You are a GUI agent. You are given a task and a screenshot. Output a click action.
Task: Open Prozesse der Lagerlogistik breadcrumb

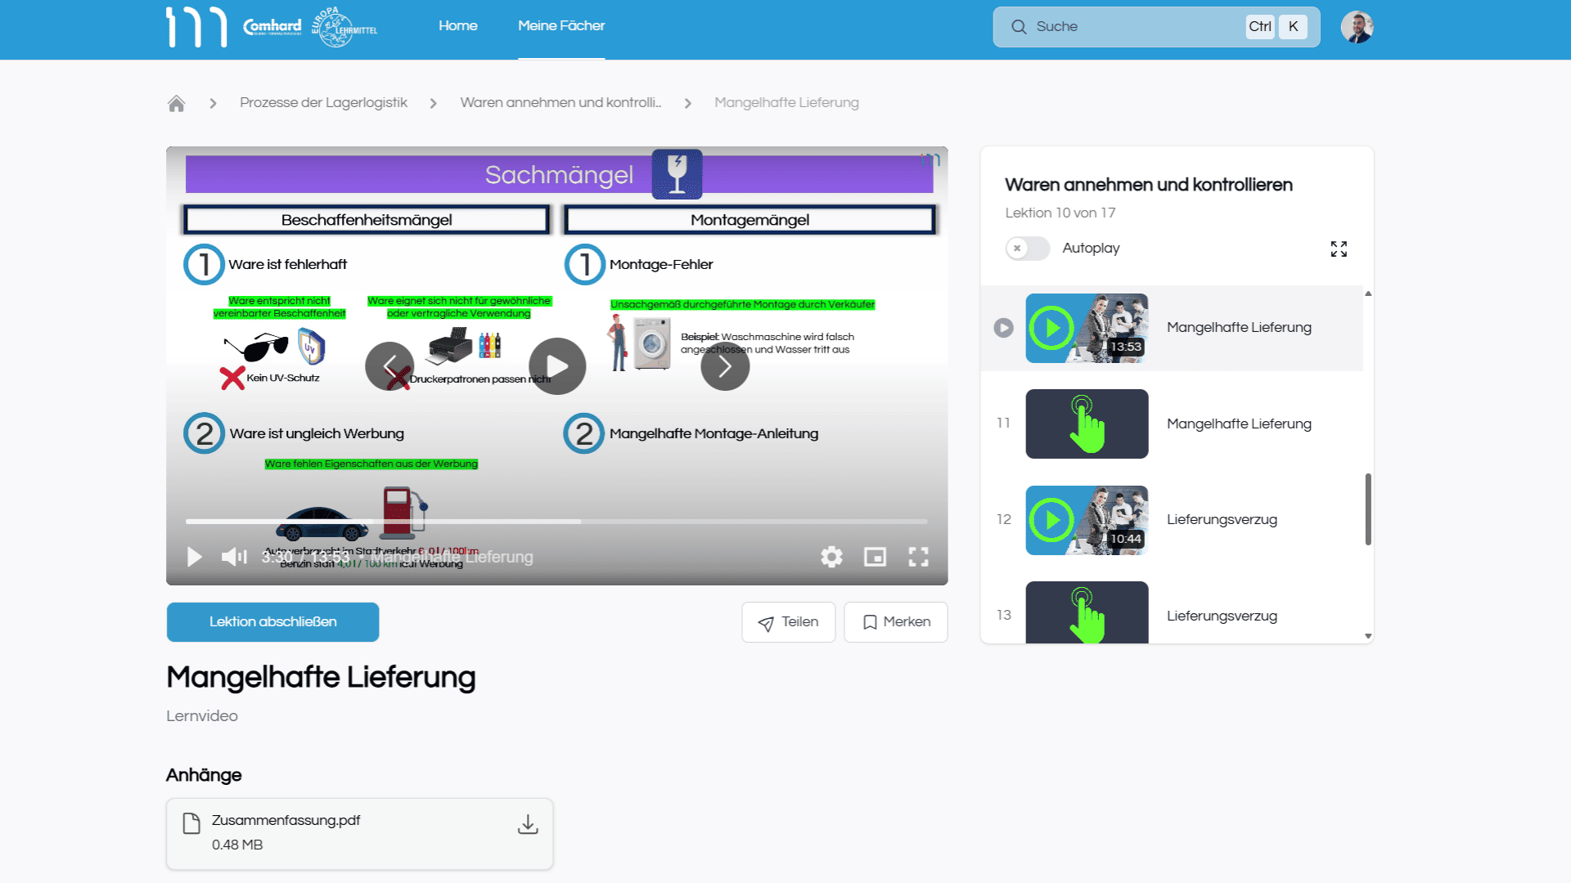[x=323, y=103]
